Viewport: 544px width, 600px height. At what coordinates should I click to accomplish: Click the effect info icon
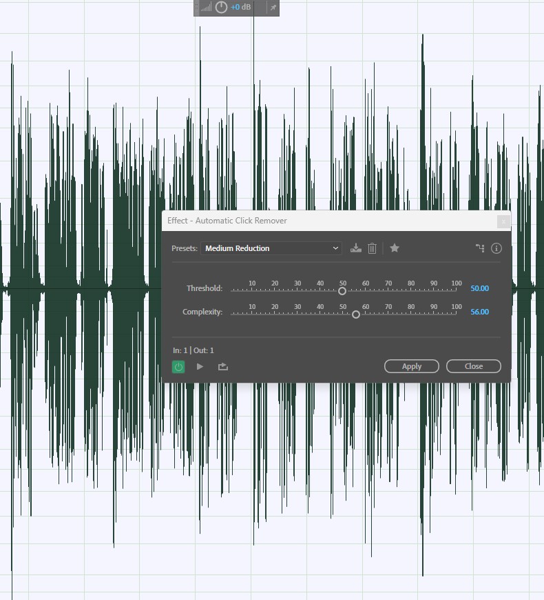click(x=496, y=248)
